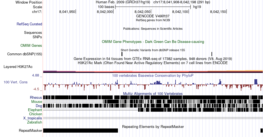
Task: Open the 100 Vert. Cons track label
Action: point(16,82)
